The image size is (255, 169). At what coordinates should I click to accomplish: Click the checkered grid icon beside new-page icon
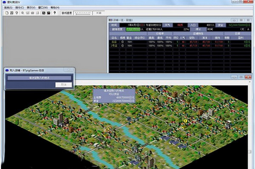pyautogui.click(x=12, y=13)
